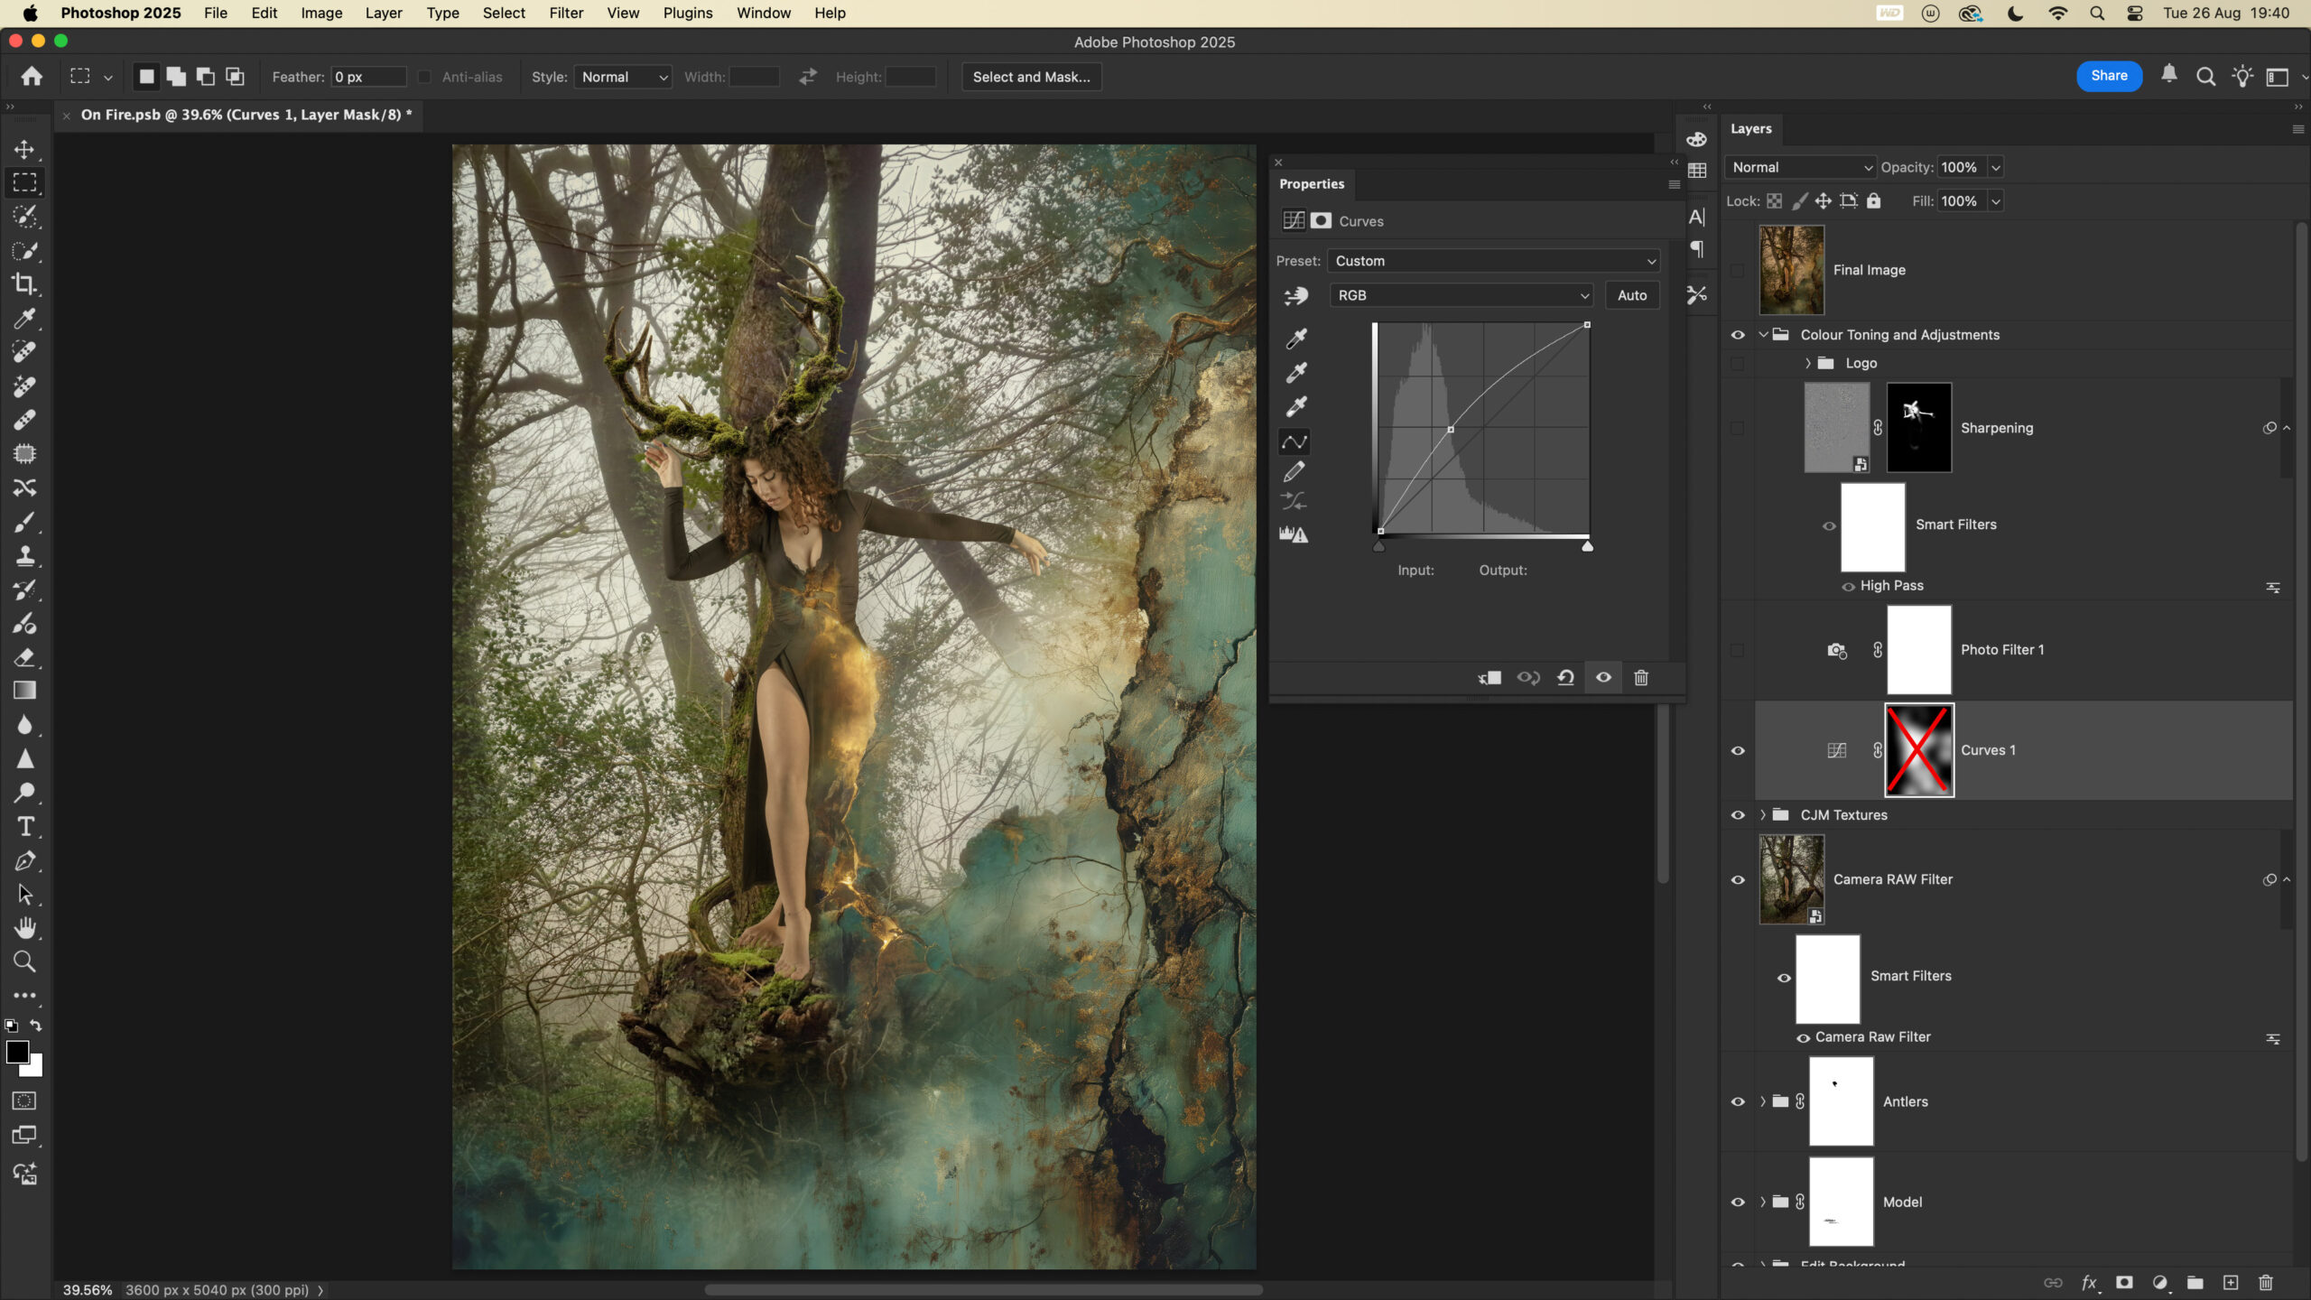The height and width of the screenshot is (1300, 2311).
Task: Open the Filter menu
Action: click(566, 13)
